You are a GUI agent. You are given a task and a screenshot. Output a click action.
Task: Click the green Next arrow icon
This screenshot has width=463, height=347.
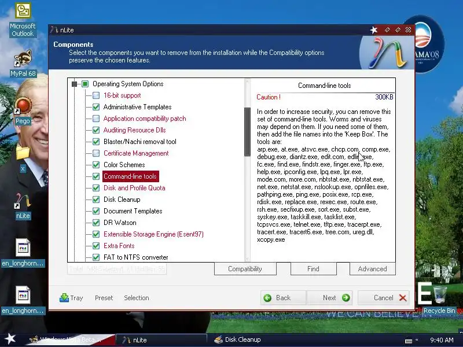pyautogui.click(x=346, y=298)
